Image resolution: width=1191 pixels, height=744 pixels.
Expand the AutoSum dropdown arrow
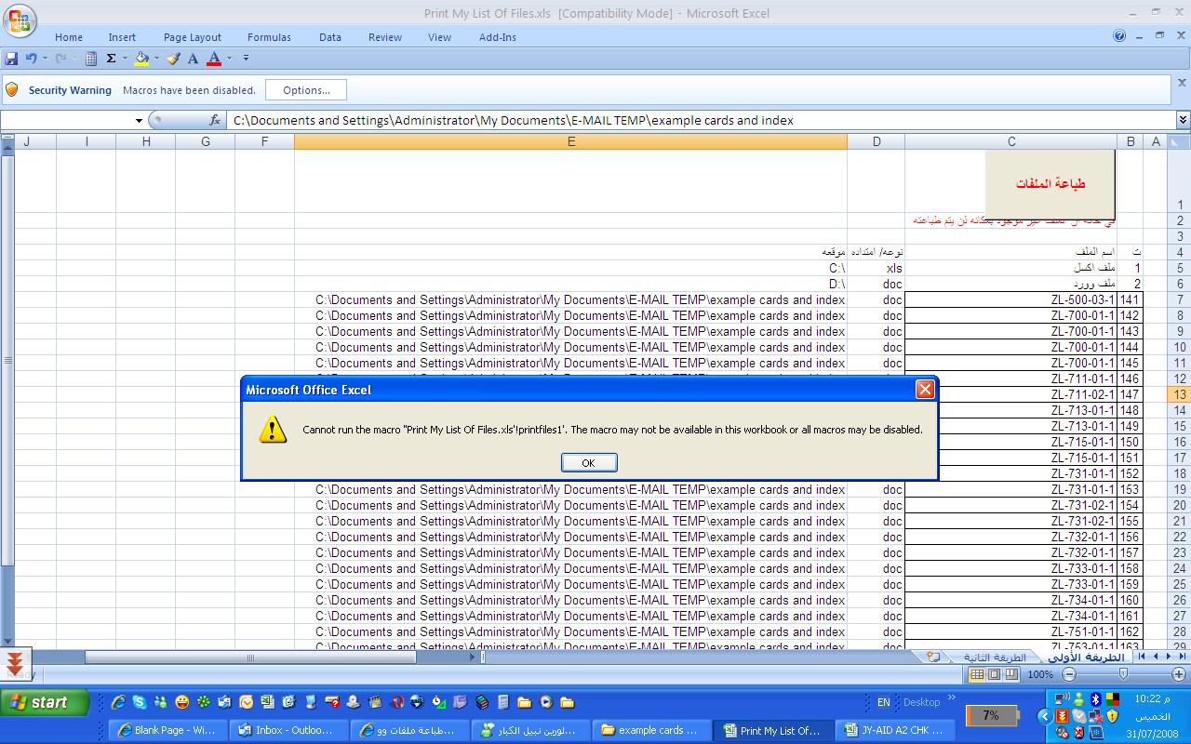pos(124,59)
